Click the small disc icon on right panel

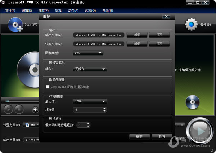[x=193, y=102]
